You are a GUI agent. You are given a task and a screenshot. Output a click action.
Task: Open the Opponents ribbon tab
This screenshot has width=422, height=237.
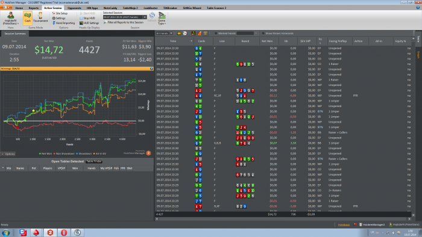pyautogui.click(x=74, y=8)
